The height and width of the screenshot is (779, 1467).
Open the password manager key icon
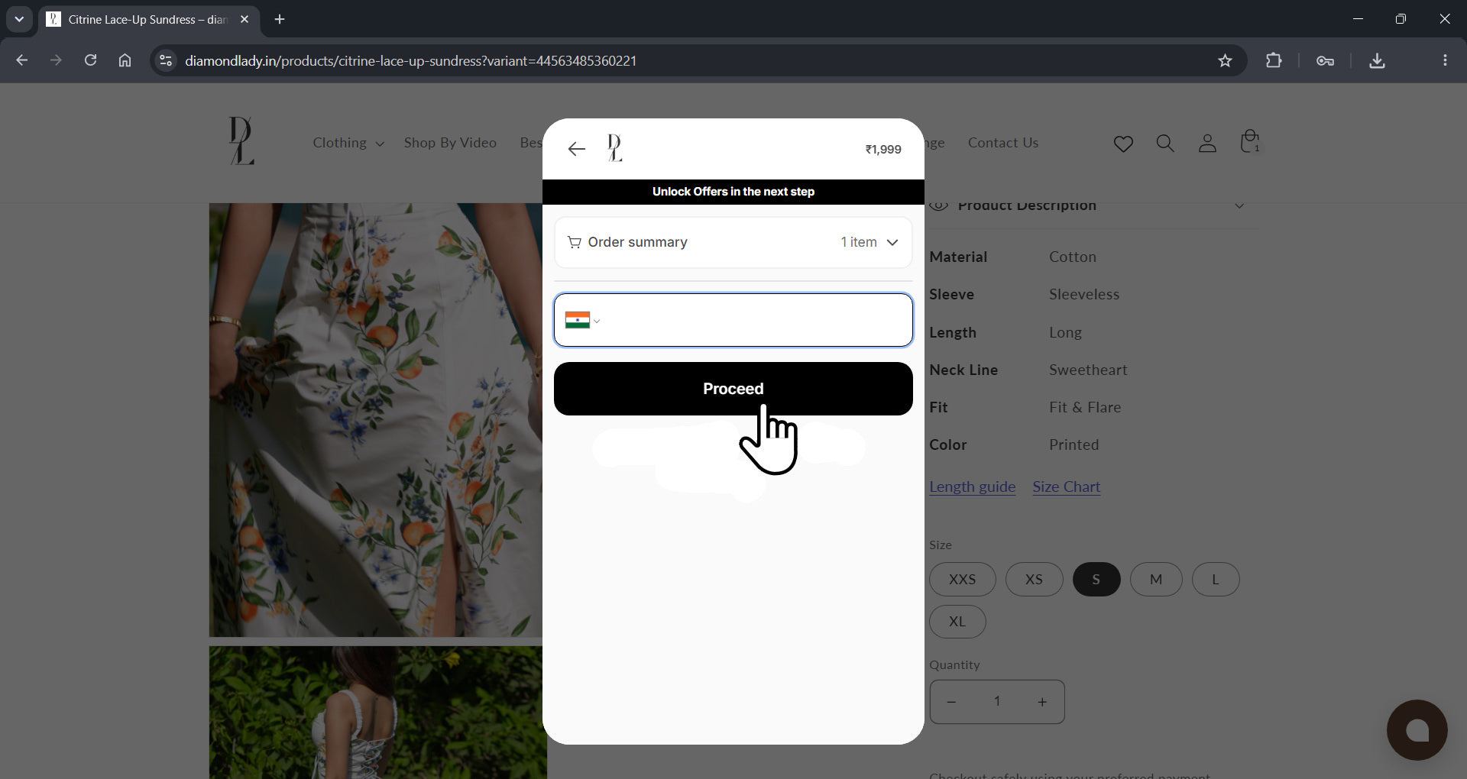tap(1324, 60)
